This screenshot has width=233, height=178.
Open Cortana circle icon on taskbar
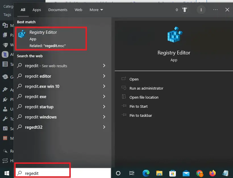coord(118,173)
